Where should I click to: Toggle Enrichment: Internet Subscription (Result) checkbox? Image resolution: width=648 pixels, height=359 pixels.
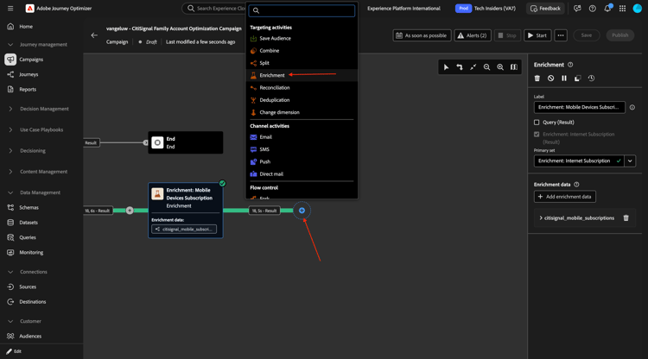pos(537,134)
